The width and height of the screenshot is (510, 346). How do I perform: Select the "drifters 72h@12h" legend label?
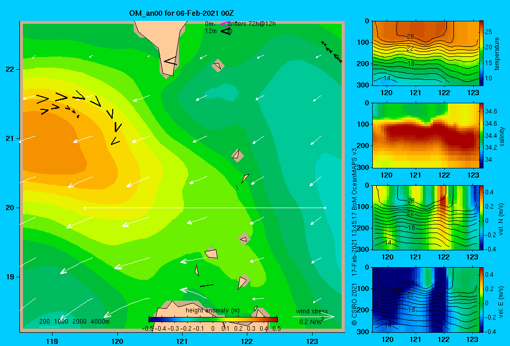pyautogui.click(x=251, y=24)
